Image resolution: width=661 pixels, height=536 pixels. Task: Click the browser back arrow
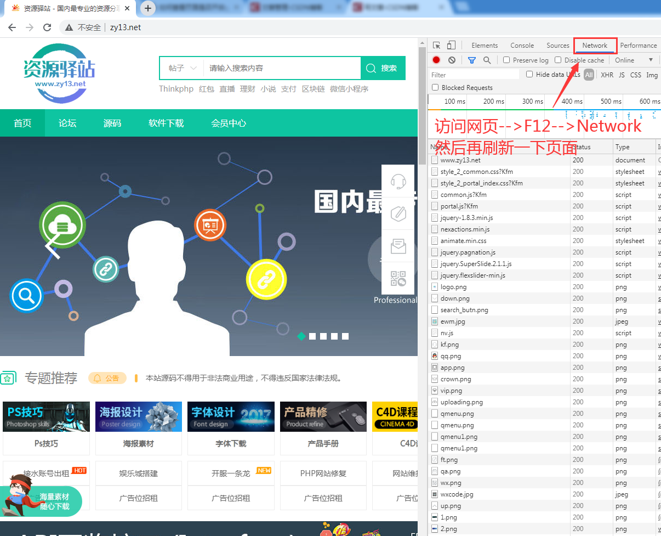click(12, 27)
